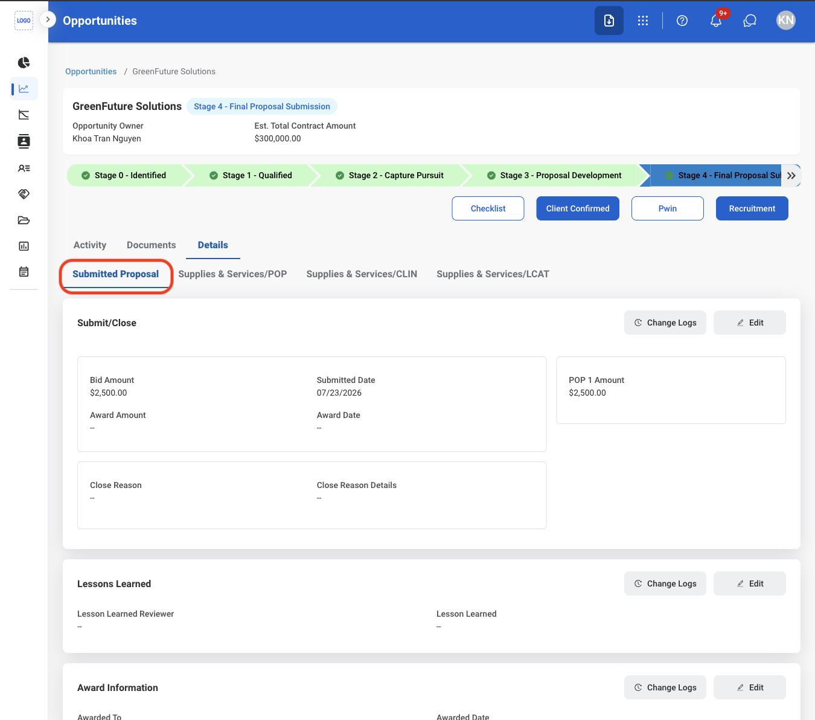Edit the Submit/Close section

pos(750,323)
